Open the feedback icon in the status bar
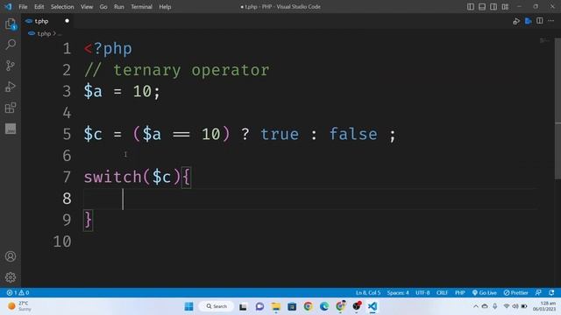Viewport: 561px width, 315px height. pos(538,293)
